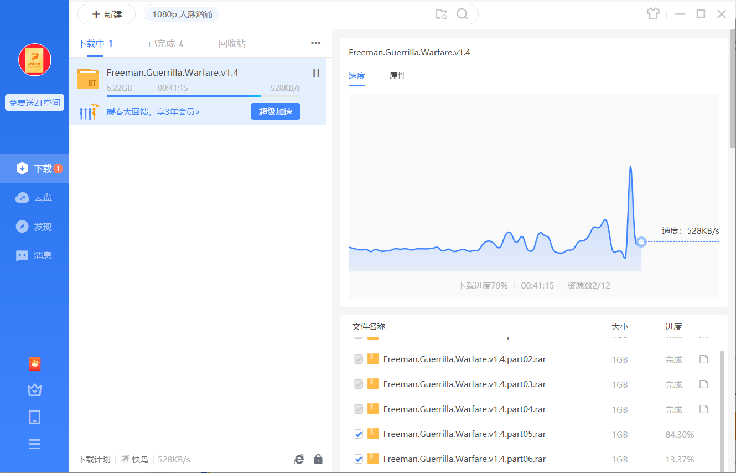Open the skin (shirt) icon

click(653, 14)
